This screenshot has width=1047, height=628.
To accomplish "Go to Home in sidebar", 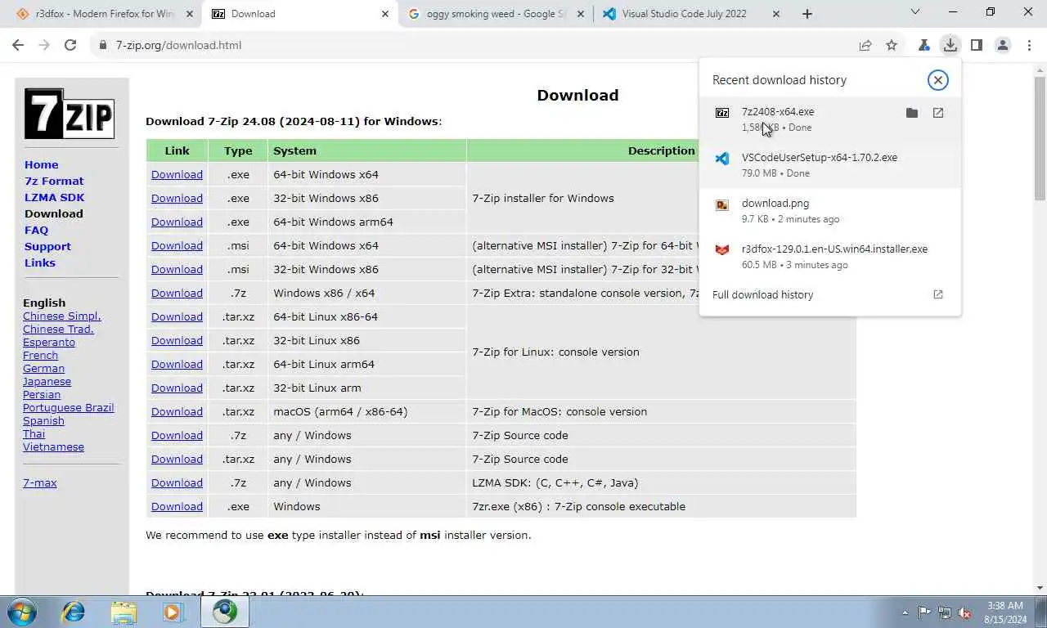I will click(42, 164).
